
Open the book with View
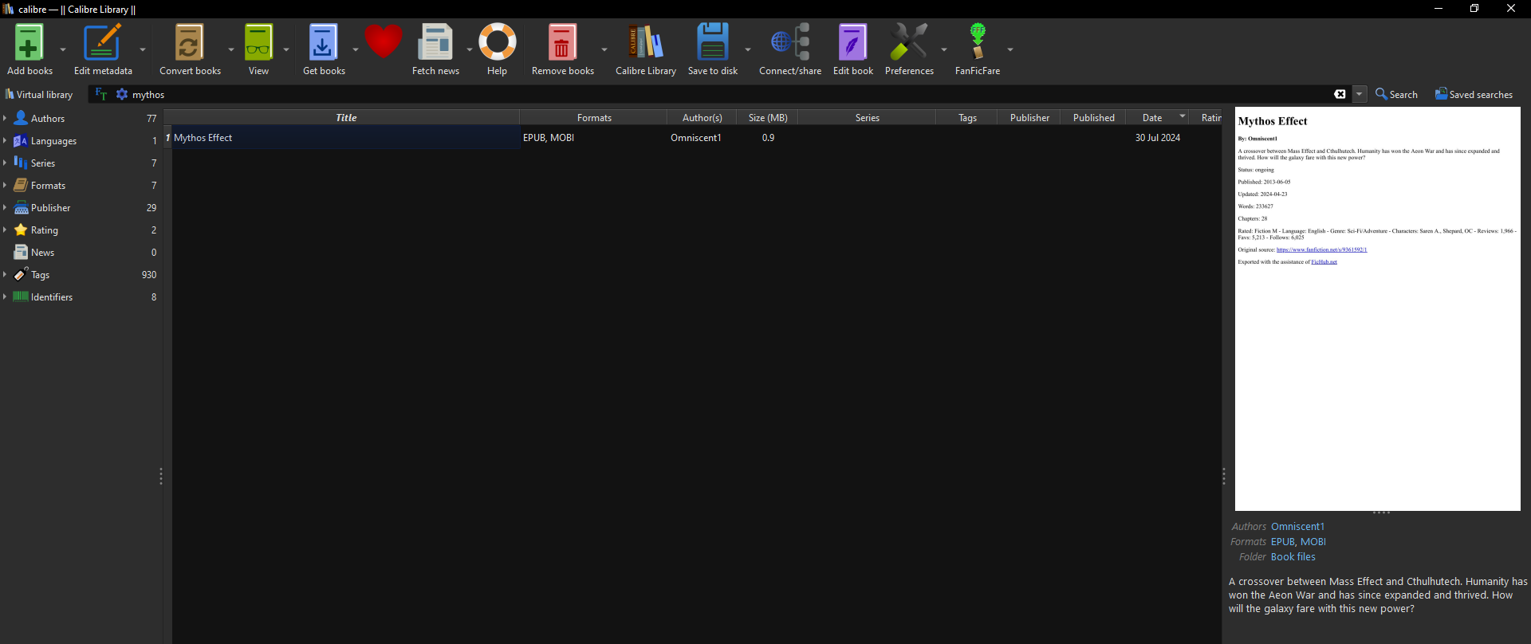[x=258, y=42]
